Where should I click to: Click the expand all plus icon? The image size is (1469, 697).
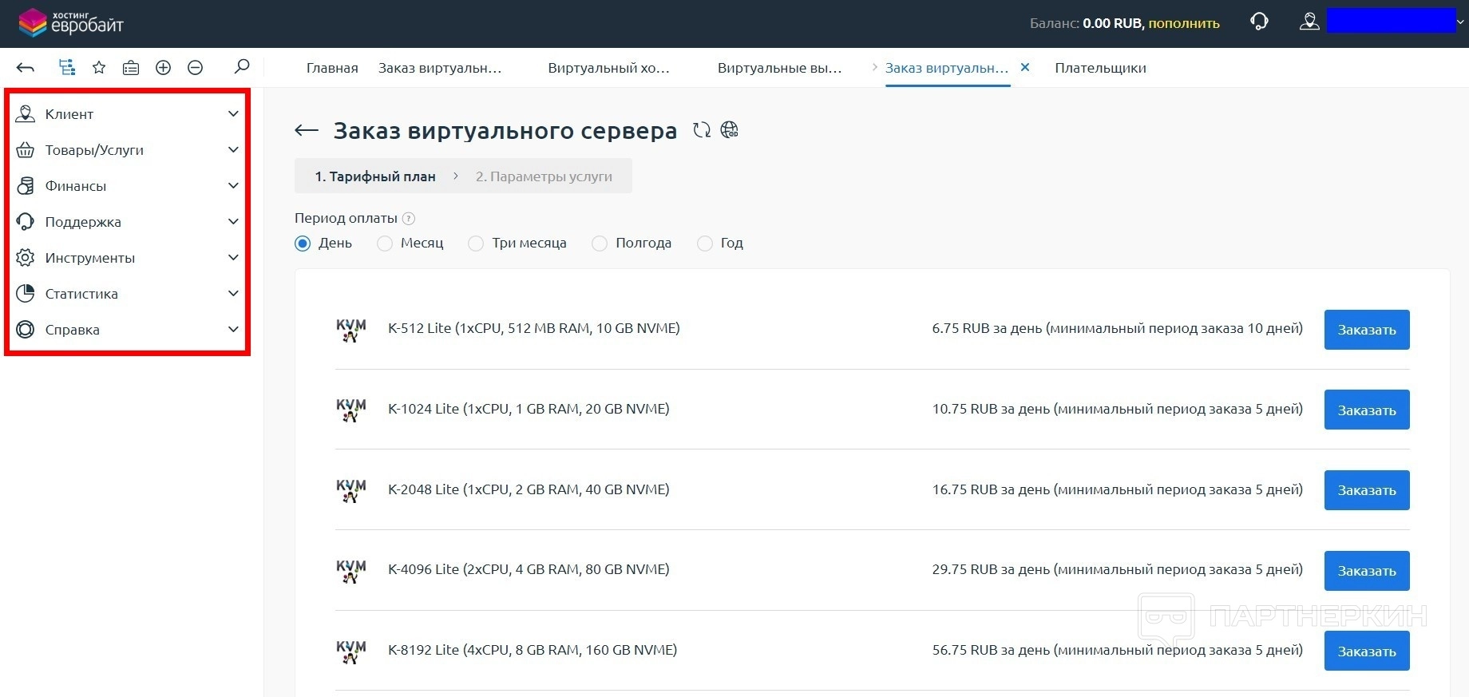[163, 68]
